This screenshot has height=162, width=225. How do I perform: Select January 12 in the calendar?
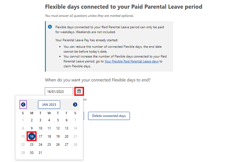pos(58,128)
